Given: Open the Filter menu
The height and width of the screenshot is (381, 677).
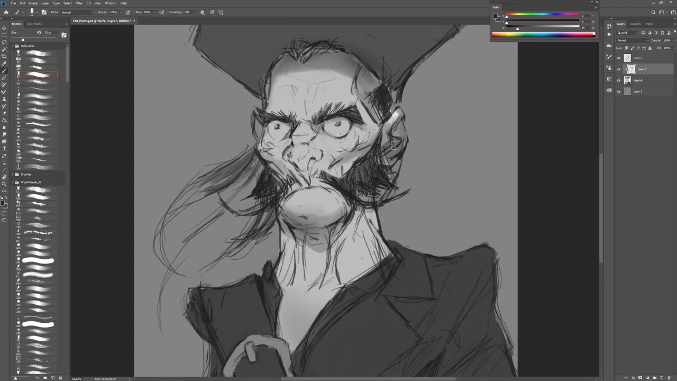Looking at the screenshot, I should tap(79, 3).
